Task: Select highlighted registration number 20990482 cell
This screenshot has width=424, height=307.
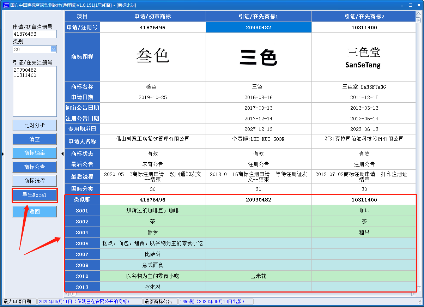Action: tap(259, 27)
